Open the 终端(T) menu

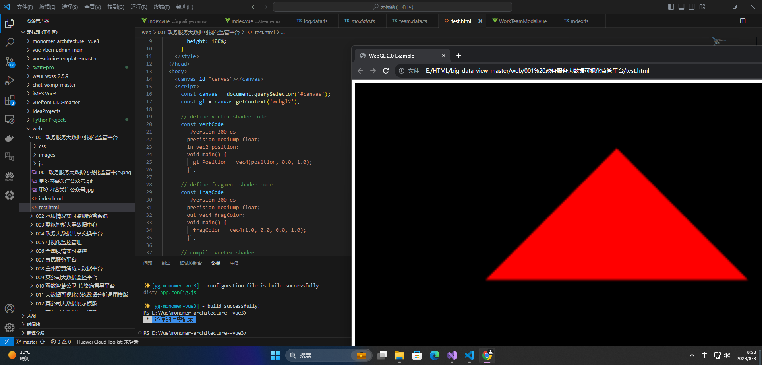[162, 7]
